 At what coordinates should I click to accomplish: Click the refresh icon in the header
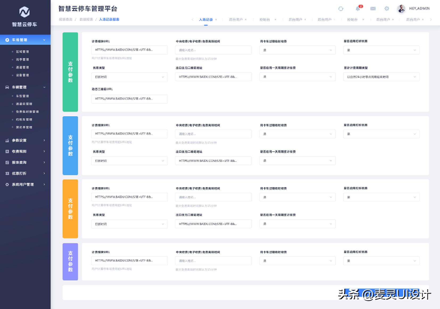[x=341, y=9]
